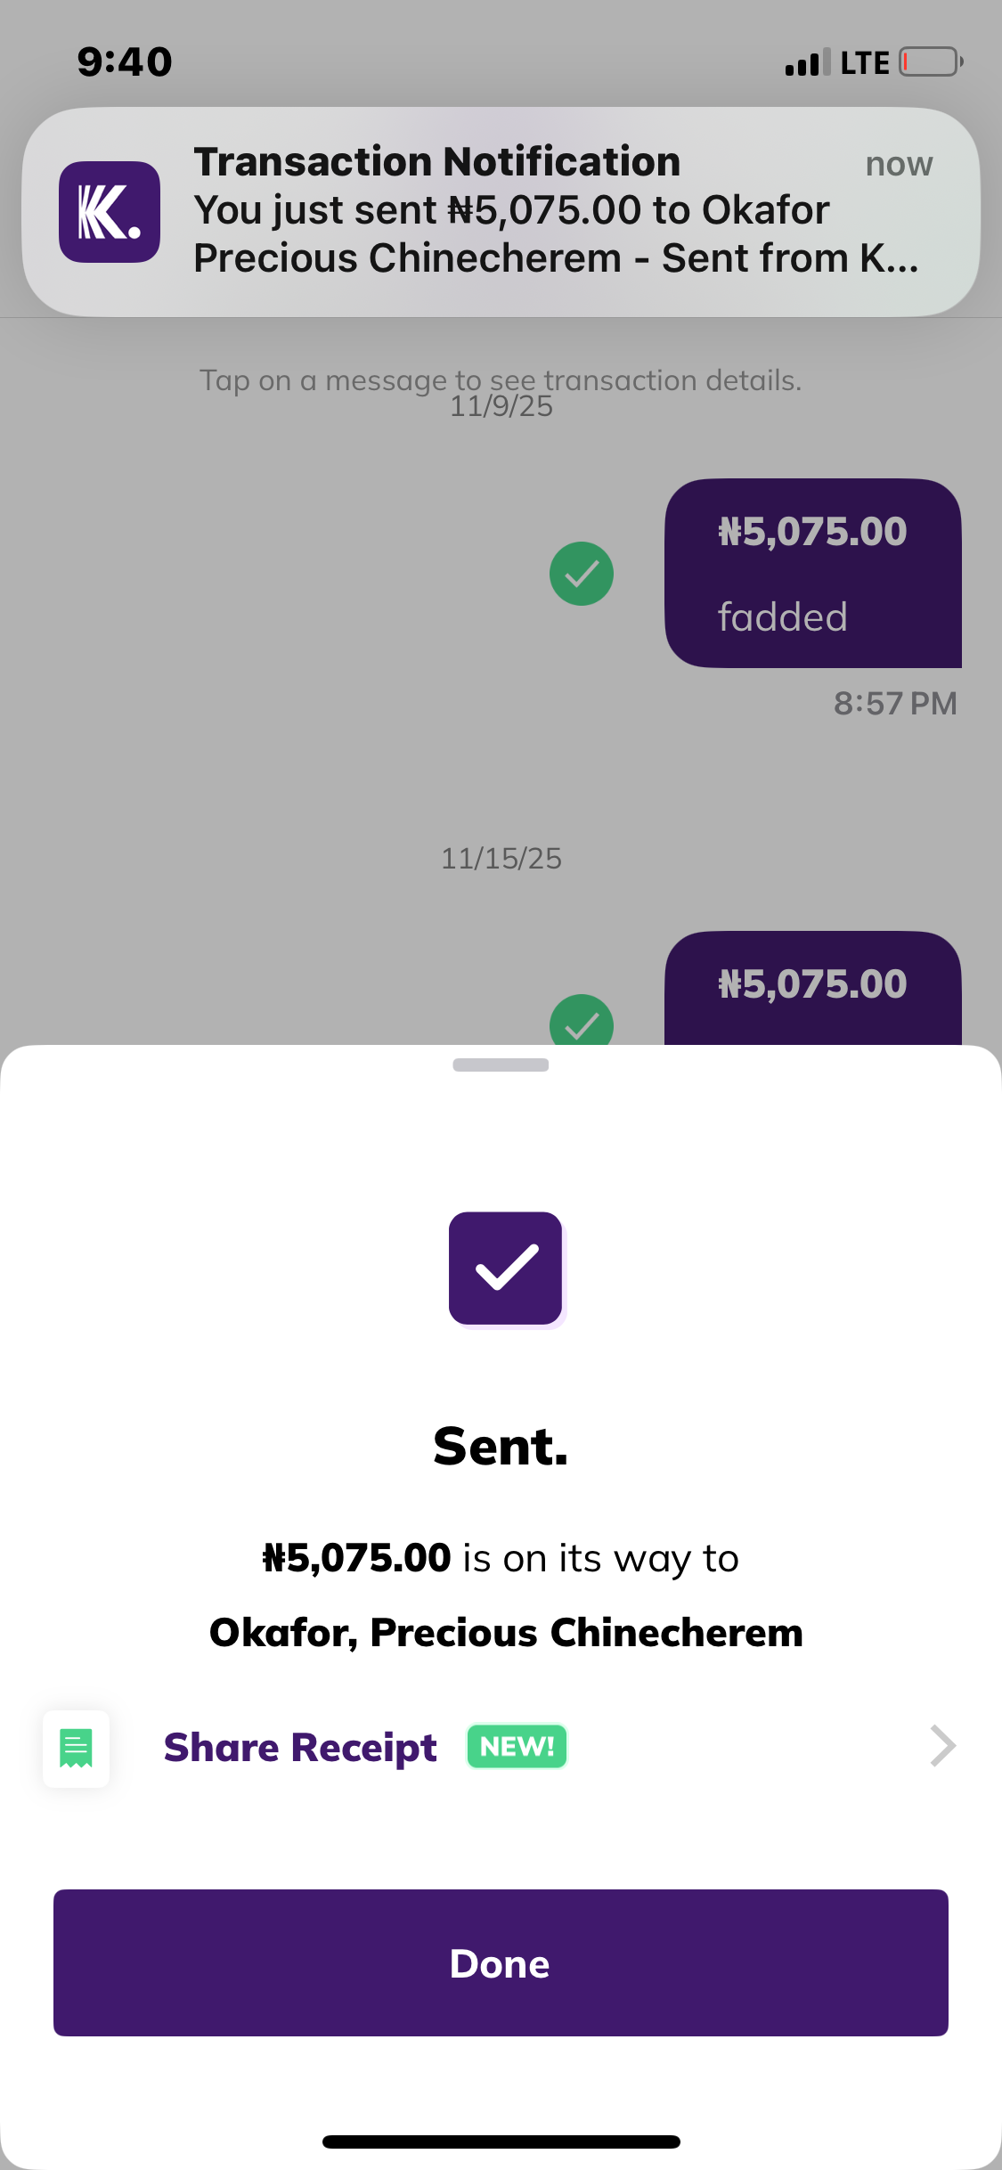Expand Share Receipt with the chevron arrow
The height and width of the screenshot is (2170, 1002).
click(941, 1746)
